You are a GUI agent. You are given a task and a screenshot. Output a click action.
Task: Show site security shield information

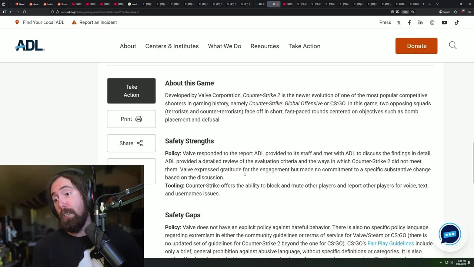tap(52, 12)
